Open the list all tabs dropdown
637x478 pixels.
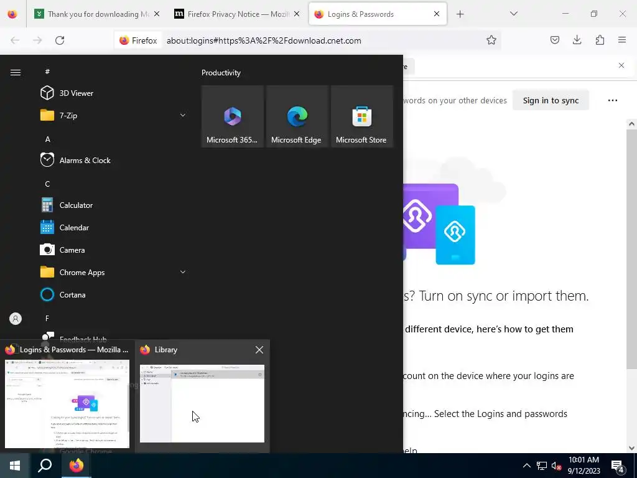513,14
